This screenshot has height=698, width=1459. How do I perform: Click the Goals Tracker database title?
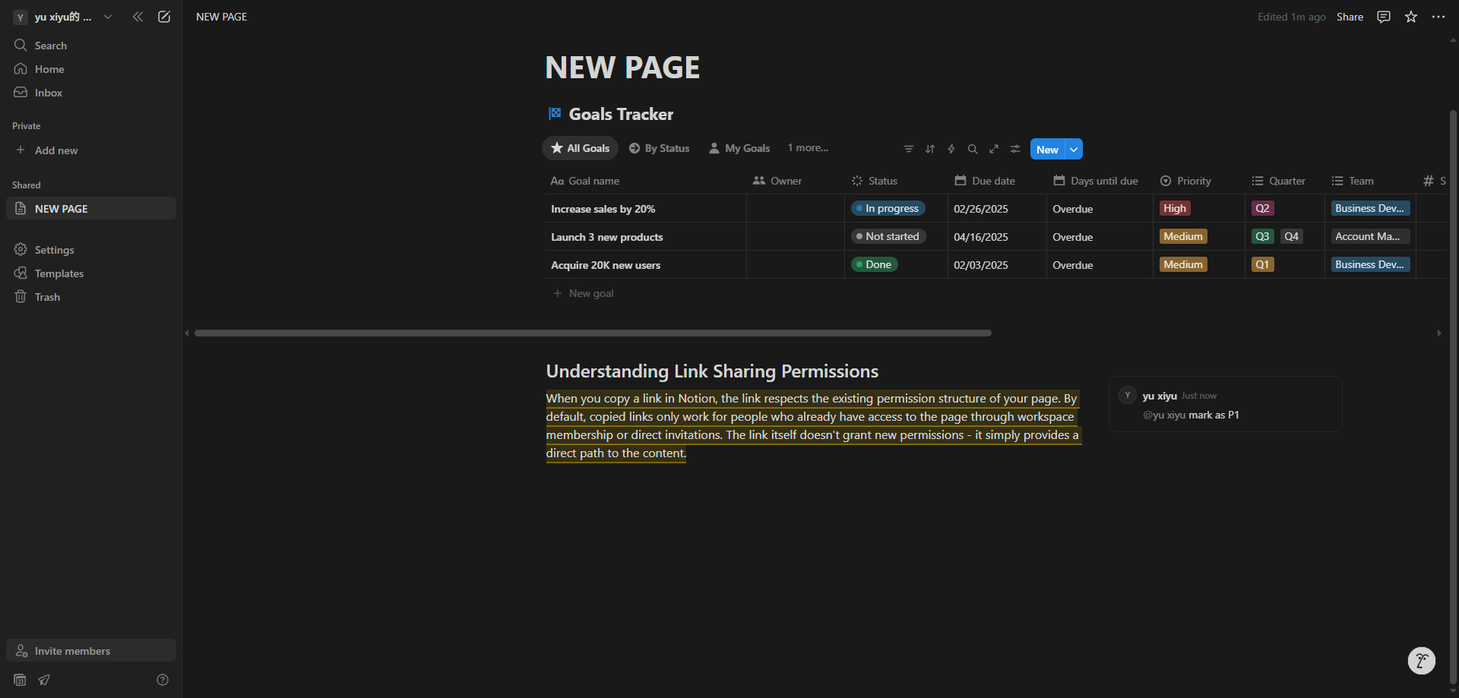click(621, 114)
